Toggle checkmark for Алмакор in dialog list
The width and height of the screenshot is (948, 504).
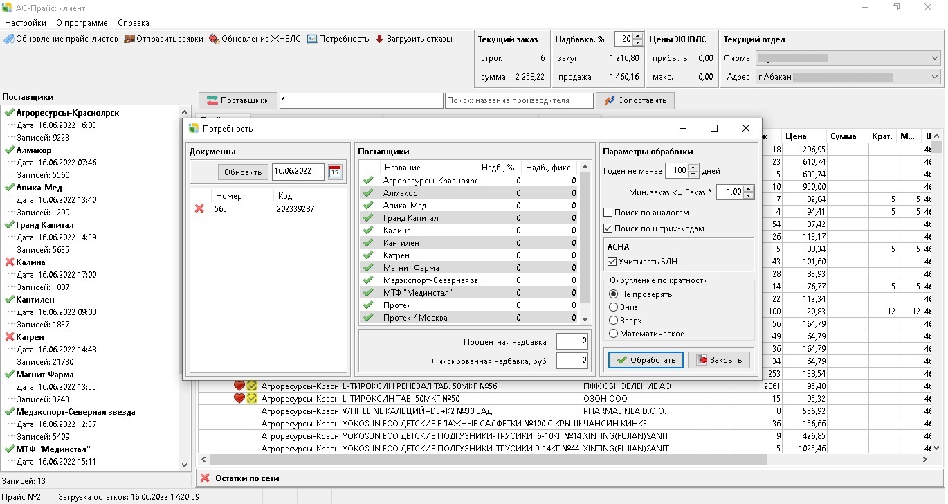tap(368, 193)
